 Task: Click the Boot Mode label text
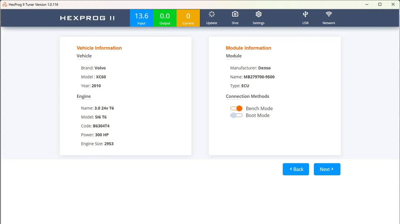tap(258, 116)
